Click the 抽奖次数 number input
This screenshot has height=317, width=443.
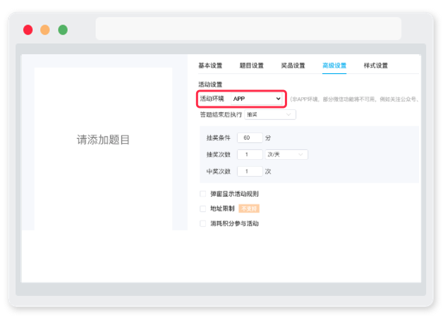pyautogui.click(x=250, y=154)
